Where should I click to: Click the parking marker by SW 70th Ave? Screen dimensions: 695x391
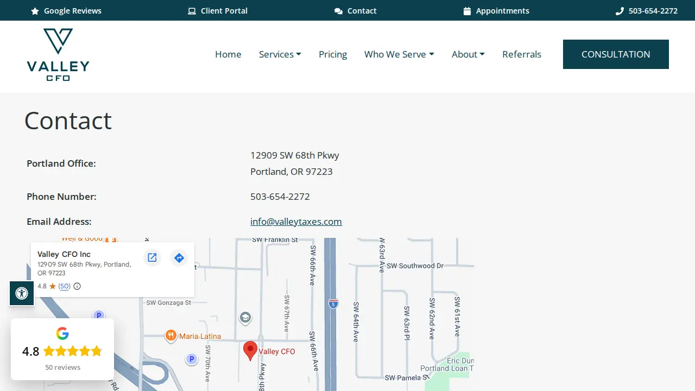[191, 359]
